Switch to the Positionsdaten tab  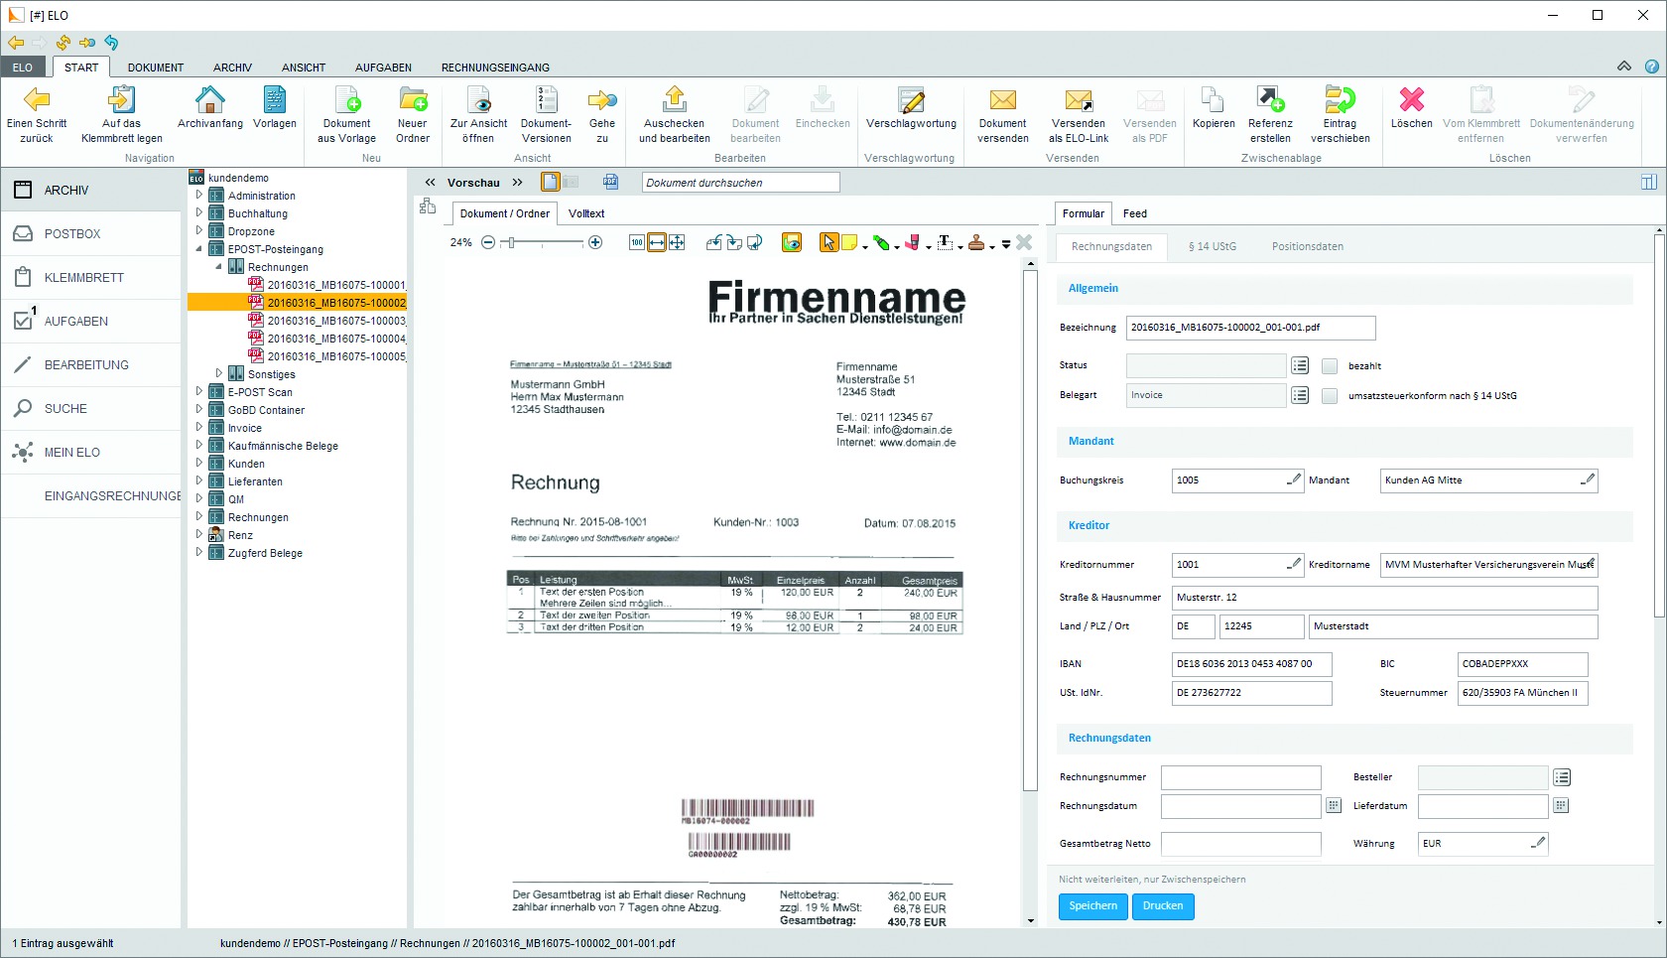tap(1307, 246)
